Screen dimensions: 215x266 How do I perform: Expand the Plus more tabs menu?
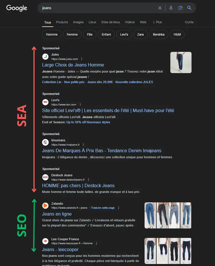(x=157, y=22)
